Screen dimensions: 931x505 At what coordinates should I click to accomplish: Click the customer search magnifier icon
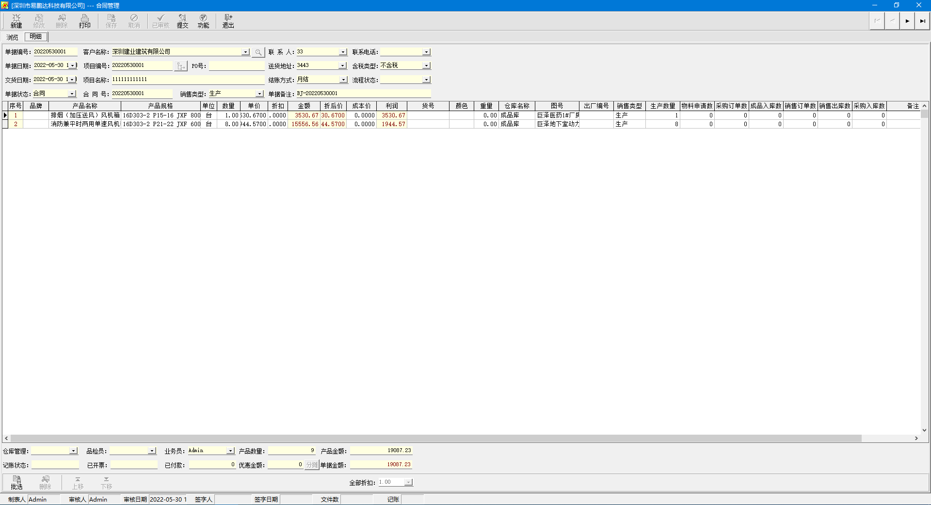[258, 52]
